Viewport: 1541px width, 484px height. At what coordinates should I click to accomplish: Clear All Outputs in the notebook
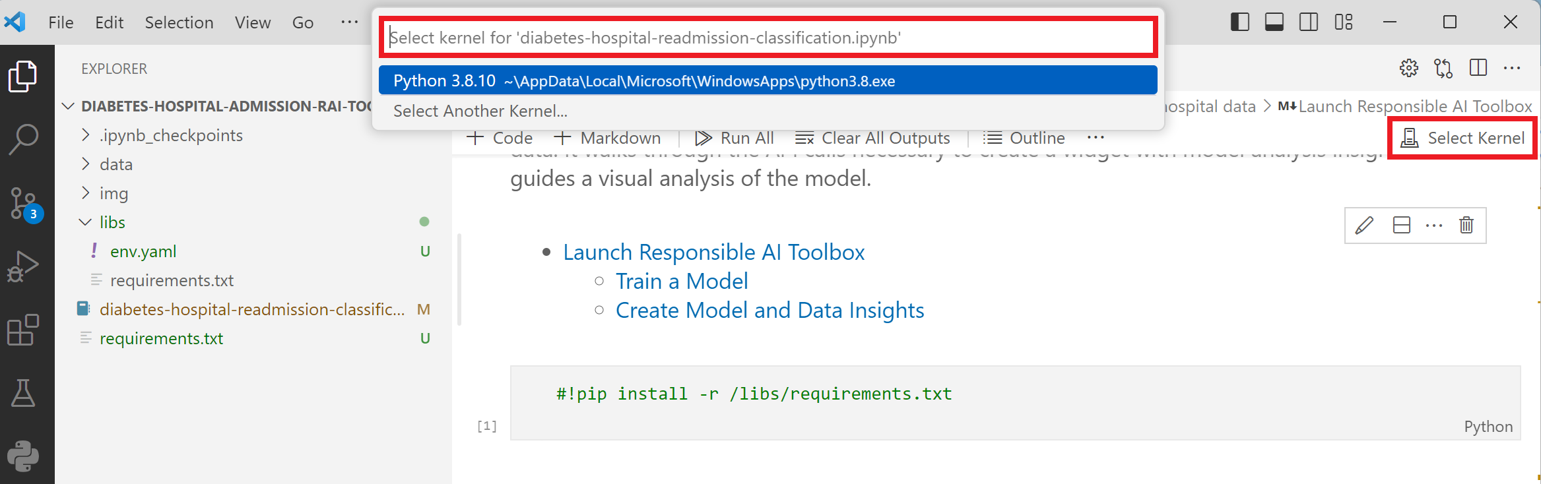872,138
